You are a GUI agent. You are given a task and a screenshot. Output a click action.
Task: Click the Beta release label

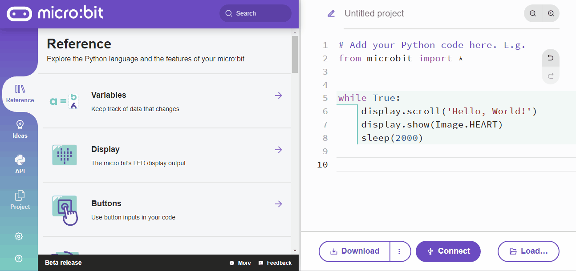pyautogui.click(x=63, y=263)
